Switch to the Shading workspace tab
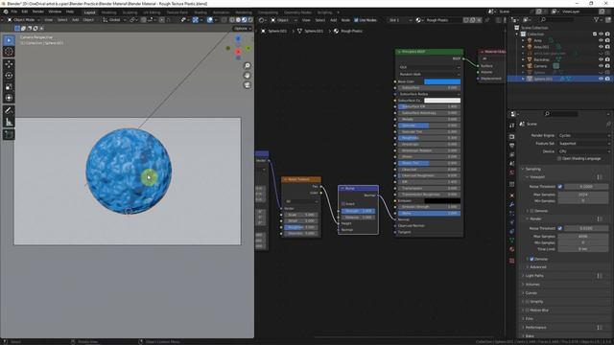This screenshot has width=614, height=345. [201, 12]
